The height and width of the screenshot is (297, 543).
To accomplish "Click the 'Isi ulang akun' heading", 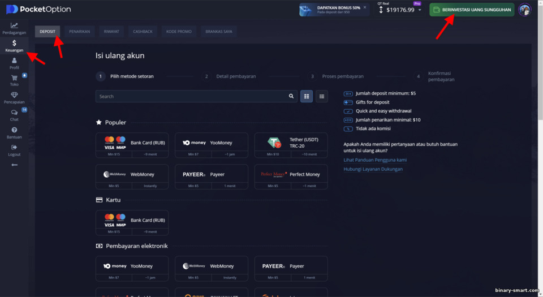I will tap(120, 55).
